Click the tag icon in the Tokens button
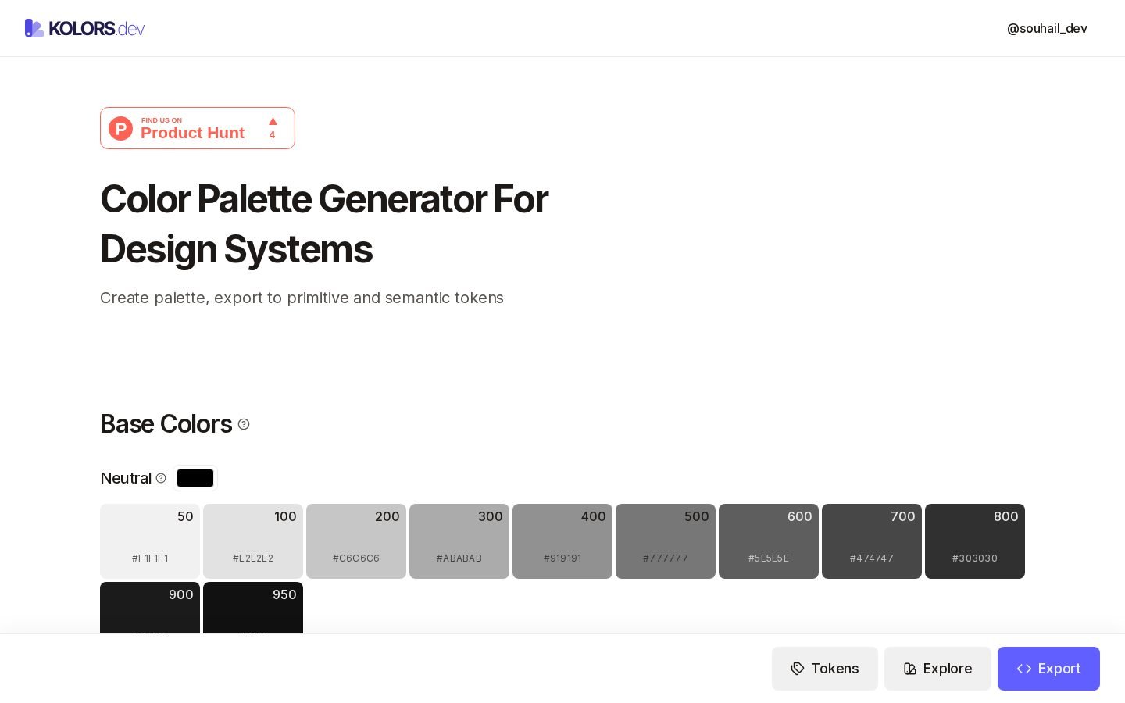 798,669
